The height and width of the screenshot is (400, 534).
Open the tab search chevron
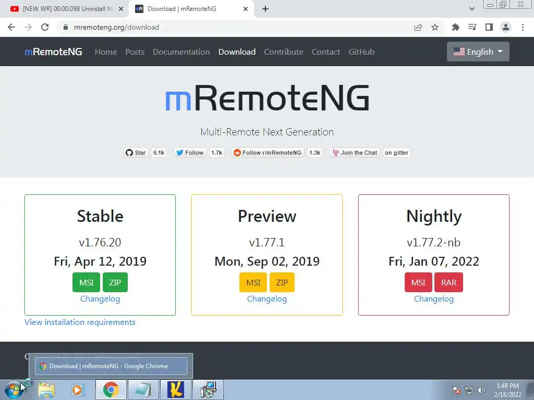coord(471,9)
